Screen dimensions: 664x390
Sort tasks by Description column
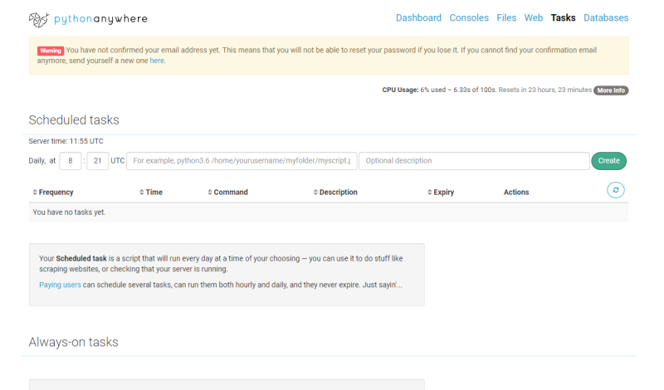pyautogui.click(x=338, y=193)
